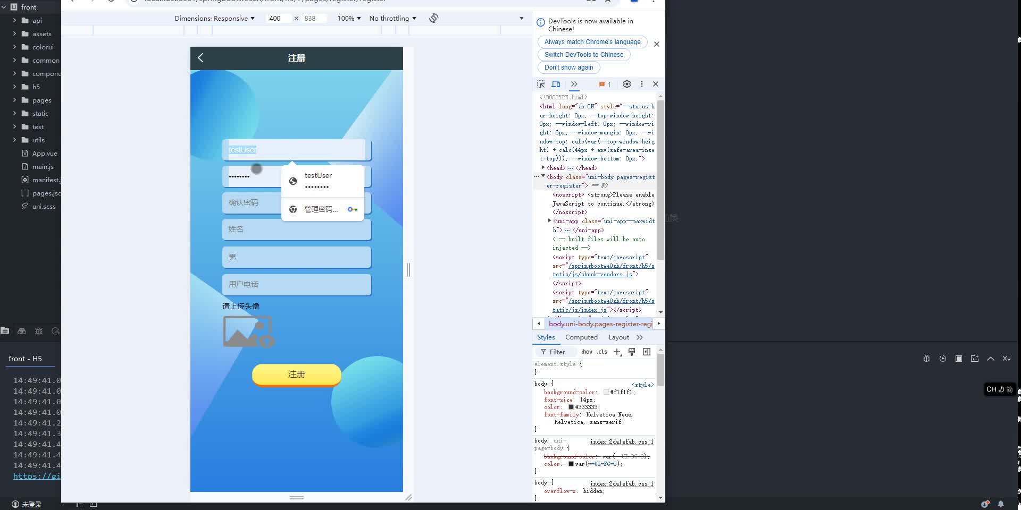Click the #f1f1f1 background color swatch
The width and height of the screenshot is (1021, 510).
[606, 392]
